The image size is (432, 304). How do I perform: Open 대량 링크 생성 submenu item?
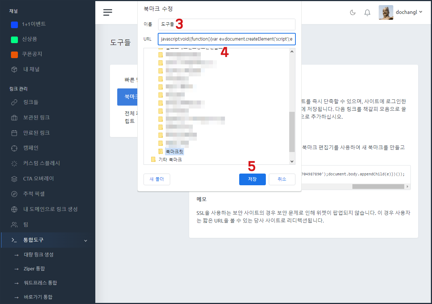[39, 255]
